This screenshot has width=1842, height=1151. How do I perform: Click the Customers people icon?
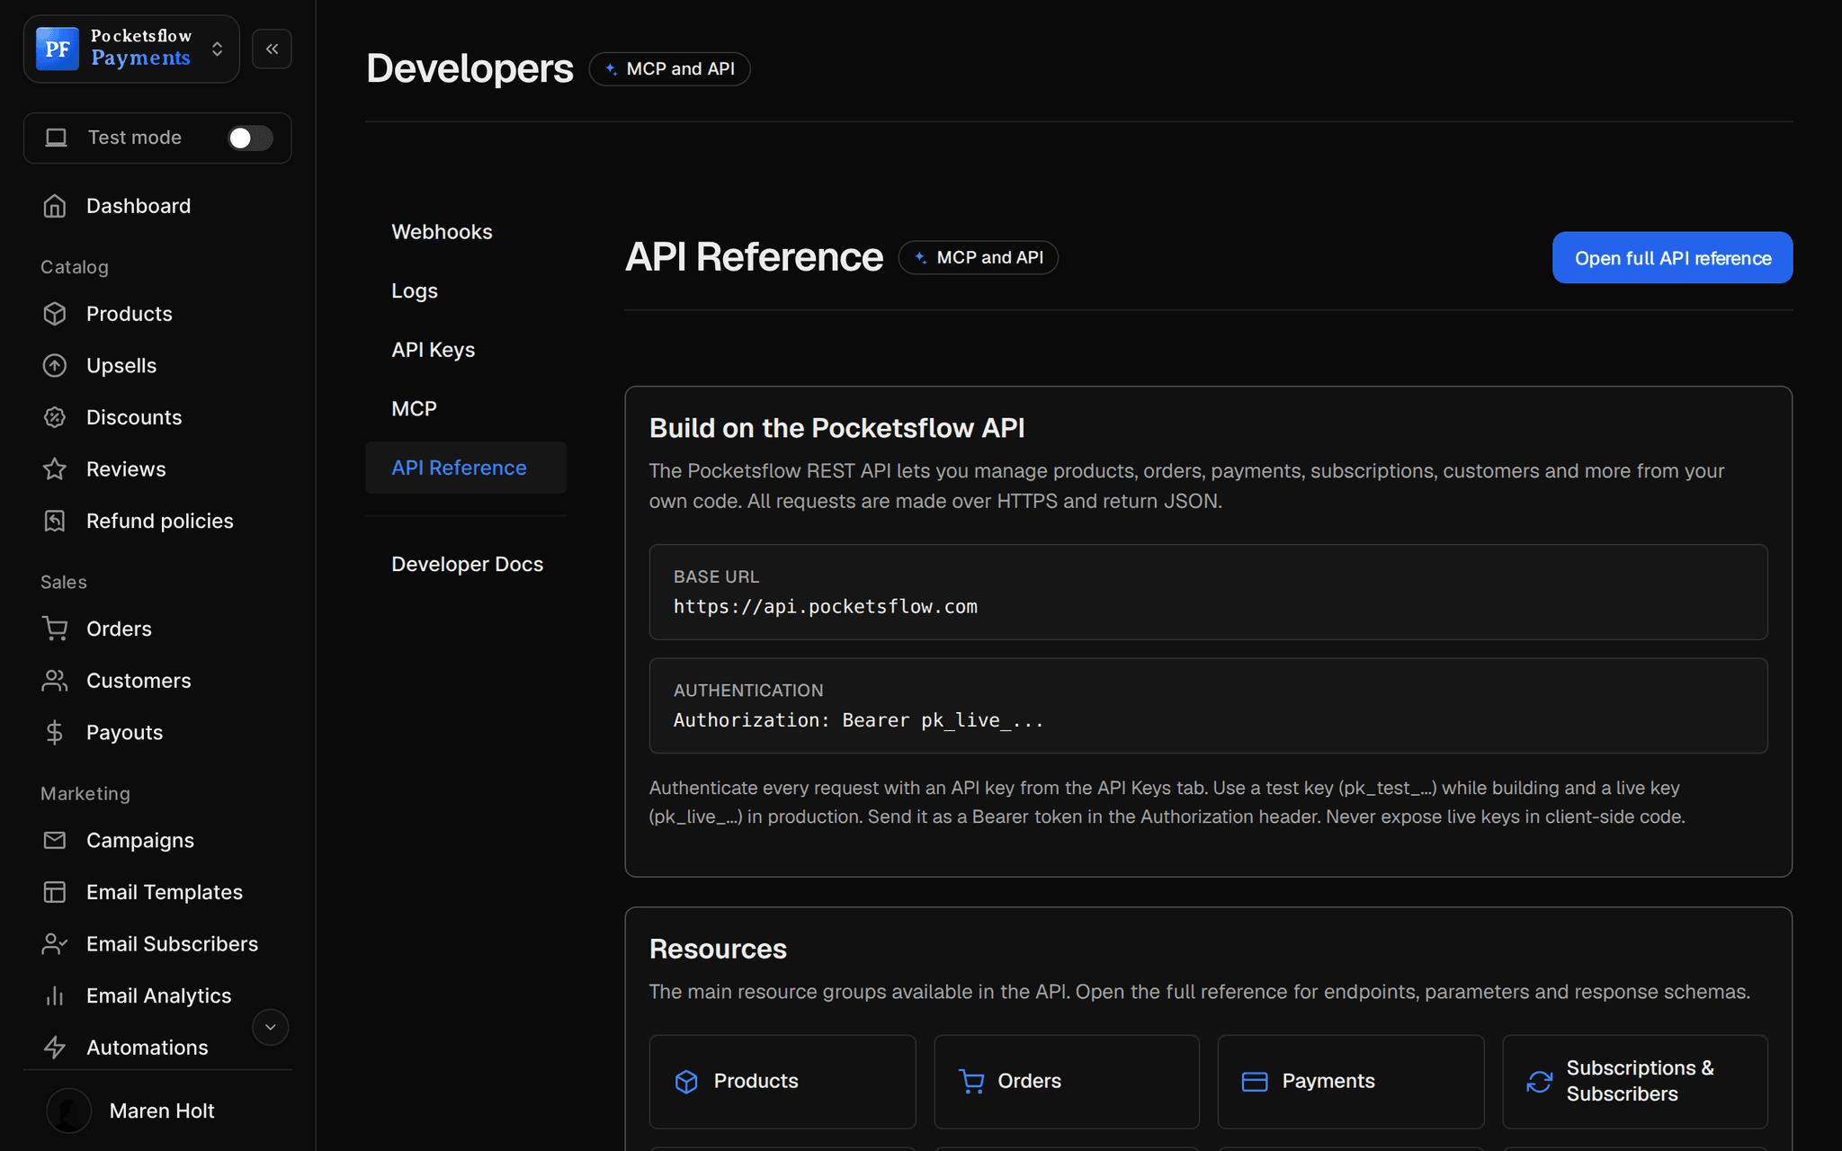55,681
